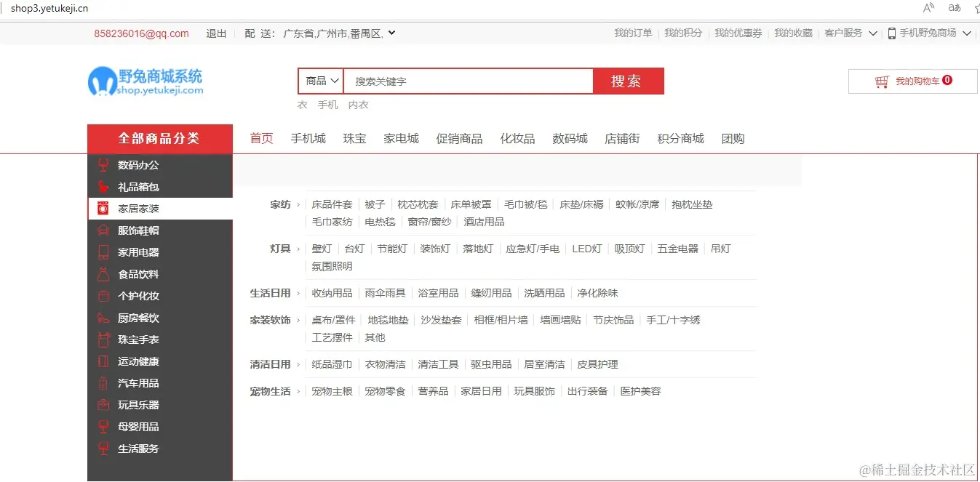Open the 地毯地垫 subcategory link
This screenshot has height=482, width=980.
pyautogui.click(x=388, y=321)
